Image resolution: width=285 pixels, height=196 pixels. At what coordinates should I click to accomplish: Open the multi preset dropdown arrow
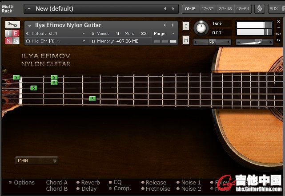pyautogui.click(x=29, y=9)
